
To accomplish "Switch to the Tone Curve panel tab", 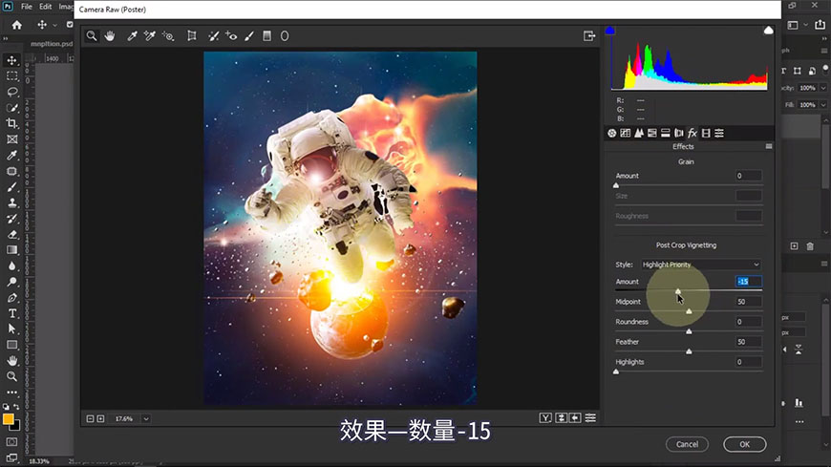I will pyautogui.click(x=626, y=133).
